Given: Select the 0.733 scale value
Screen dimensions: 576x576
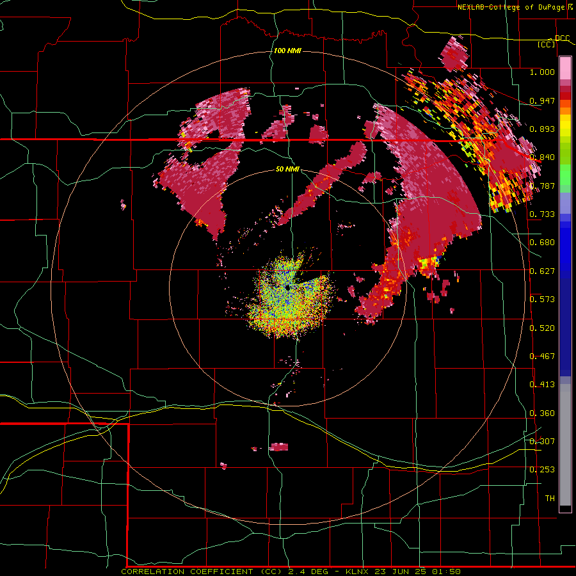Looking at the screenshot, I should pos(542,214).
